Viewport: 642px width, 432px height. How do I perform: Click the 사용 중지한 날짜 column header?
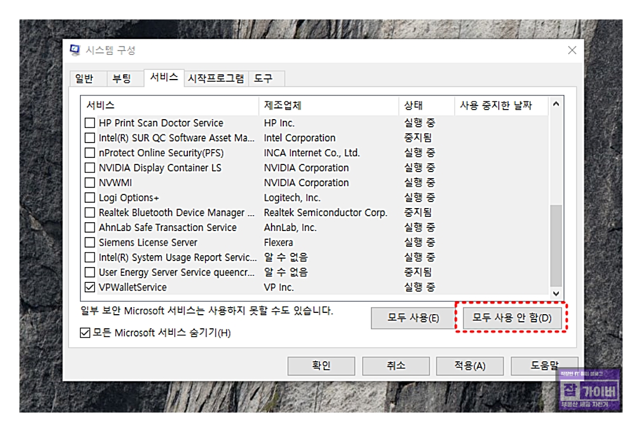[502, 105]
